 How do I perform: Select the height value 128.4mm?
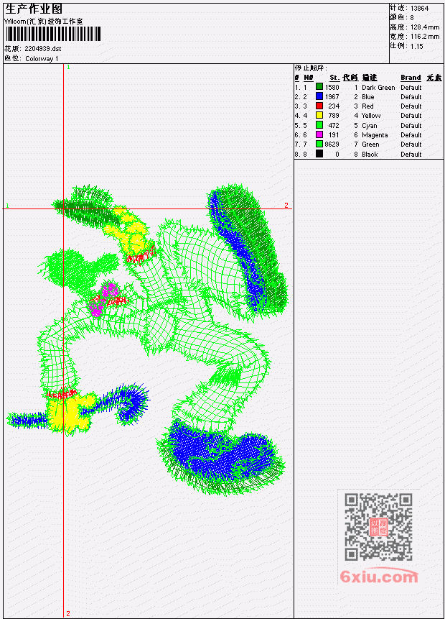point(425,27)
